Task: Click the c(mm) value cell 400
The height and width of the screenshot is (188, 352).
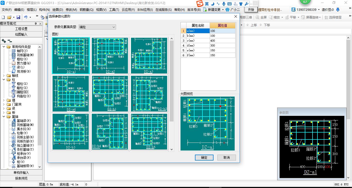Action: pos(223,41)
